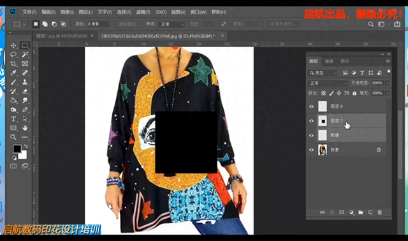Image resolution: width=408 pixels, height=241 pixels.
Task: Choose Add to selection mode
Action: 45,24
